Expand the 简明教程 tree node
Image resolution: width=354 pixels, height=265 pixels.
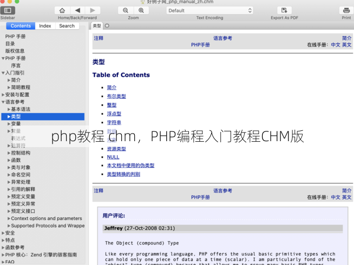tap(9, 88)
